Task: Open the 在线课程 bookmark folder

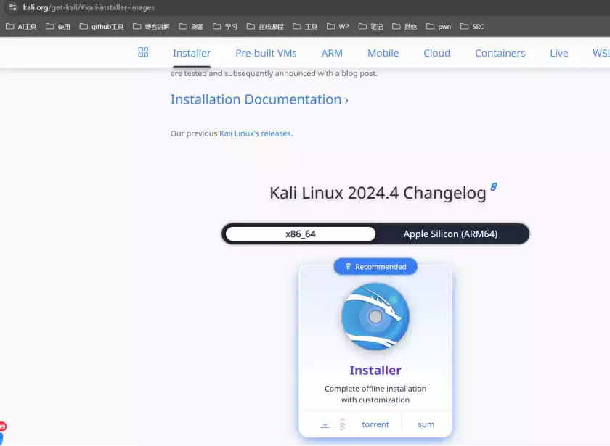Action: [x=265, y=26]
